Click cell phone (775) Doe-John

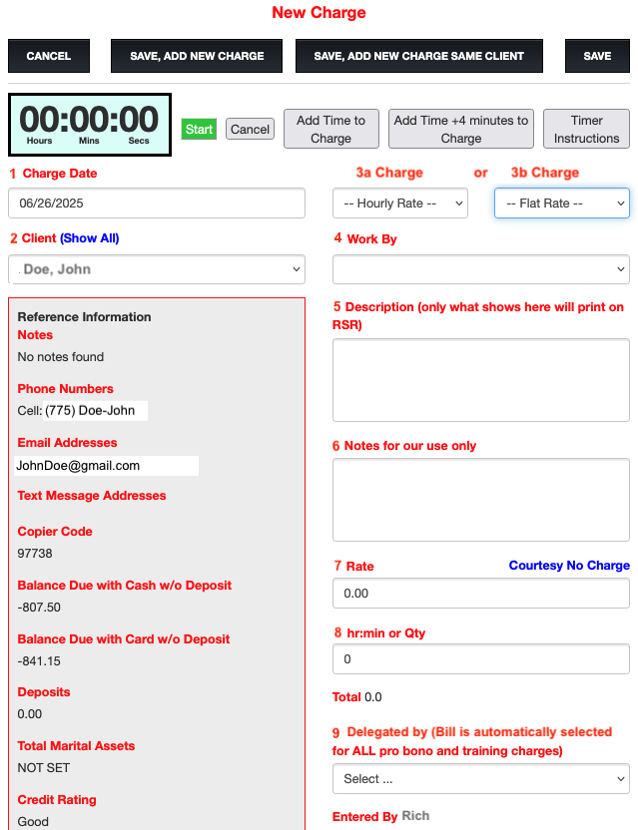(90, 410)
